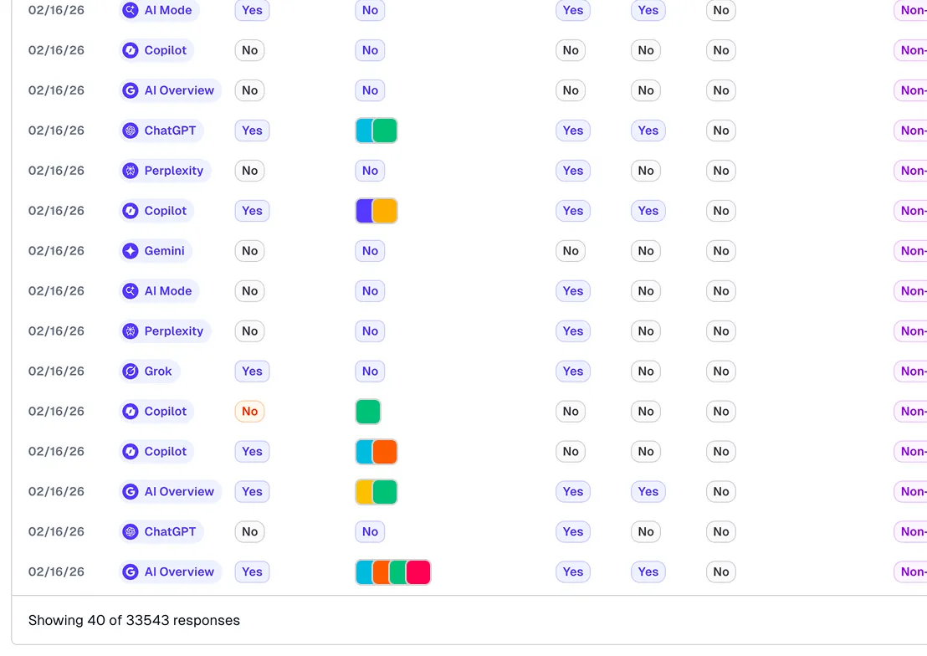
Task: Click the Perplexity icon badge
Action: (x=131, y=171)
